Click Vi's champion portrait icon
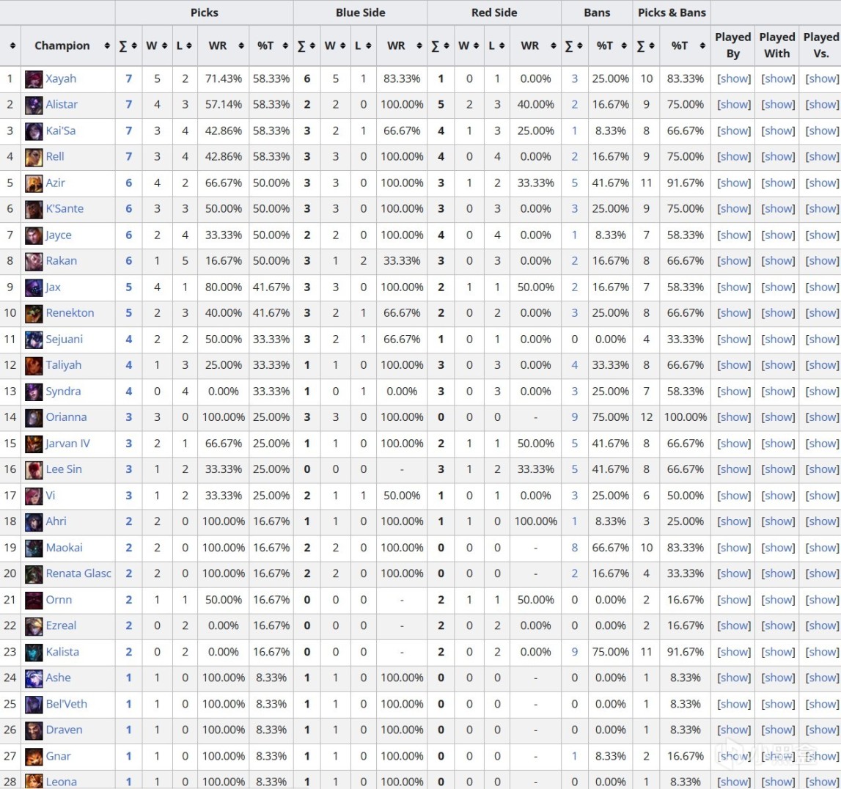The width and height of the screenshot is (841, 789). coord(34,496)
